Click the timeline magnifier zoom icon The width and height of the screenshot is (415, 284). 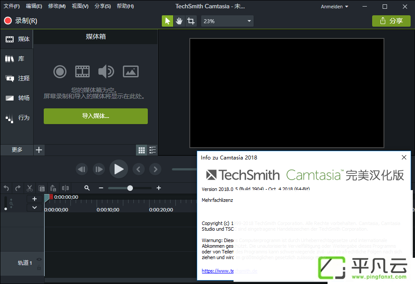point(87,188)
